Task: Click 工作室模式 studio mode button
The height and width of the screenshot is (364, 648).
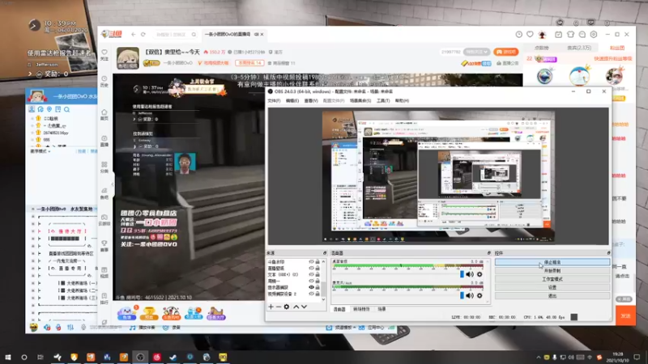Action: [x=552, y=279]
